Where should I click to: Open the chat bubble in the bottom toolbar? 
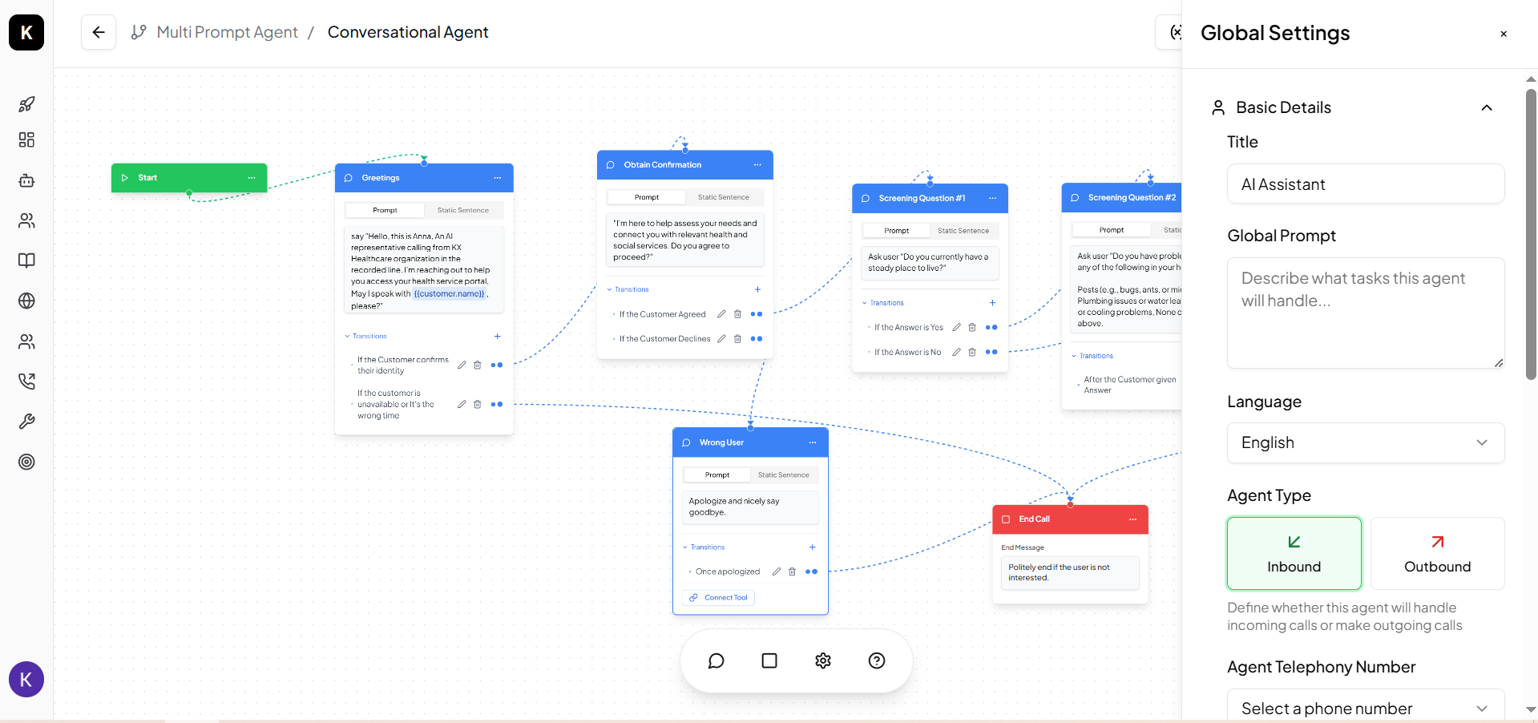tap(716, 660)
